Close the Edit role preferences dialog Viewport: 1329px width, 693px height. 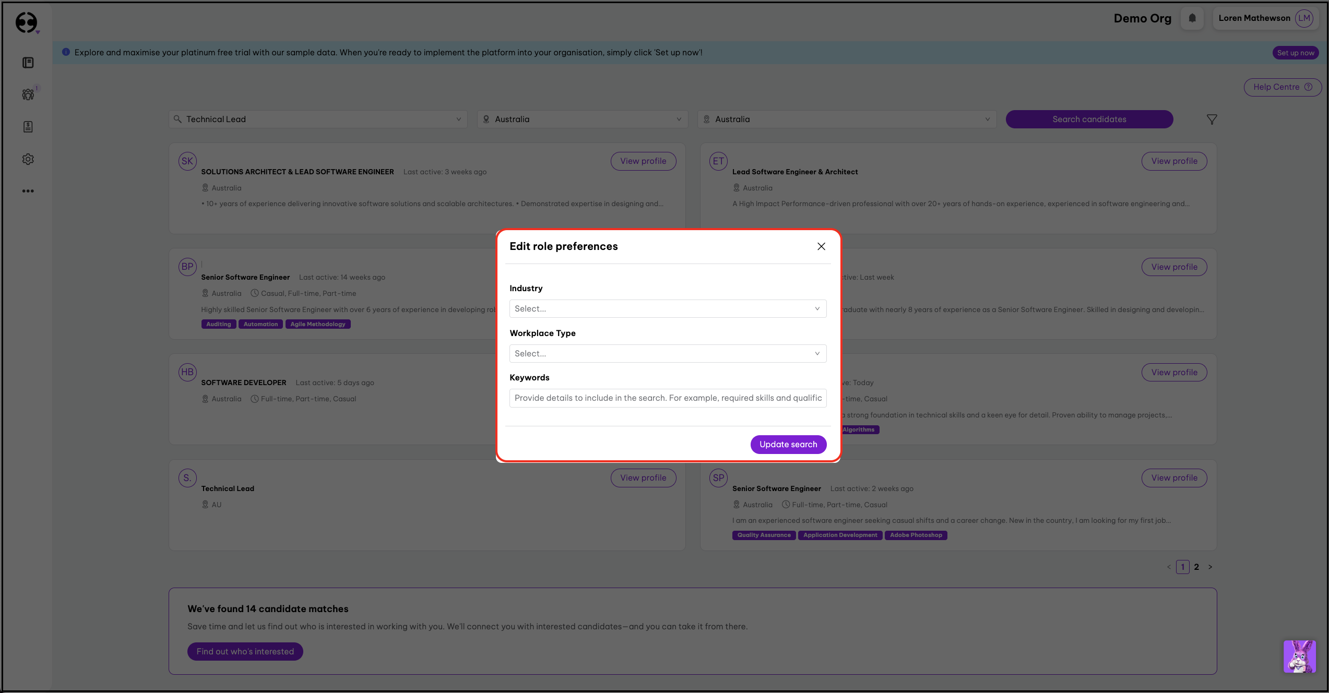[x=821, y=246]
